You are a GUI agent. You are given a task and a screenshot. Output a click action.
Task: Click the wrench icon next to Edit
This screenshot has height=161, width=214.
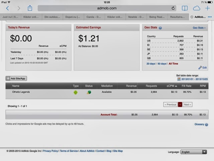pos(200,67)
